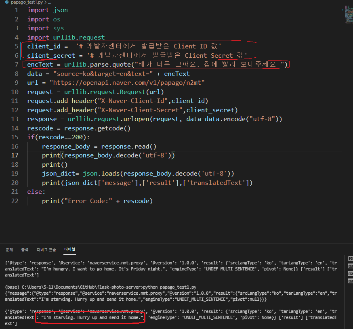Click line number 5 in the gutter
The image size is (353, 329).
[x=17, y=46]
